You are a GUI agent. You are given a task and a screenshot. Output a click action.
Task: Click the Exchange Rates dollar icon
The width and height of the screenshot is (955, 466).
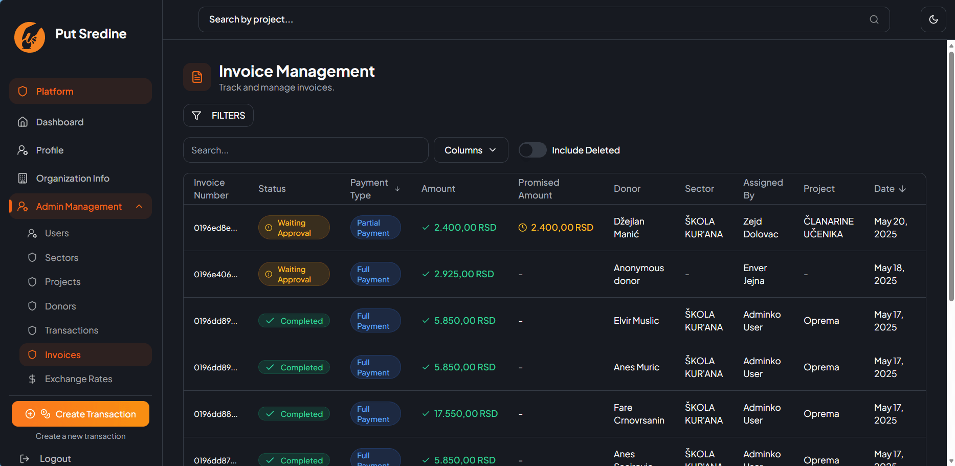(32, 379)
